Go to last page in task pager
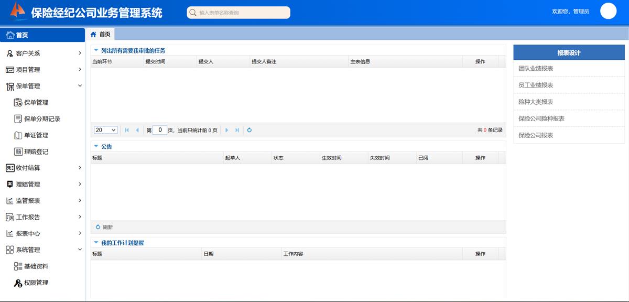The width and height of the screenshot is (629, 302). pyautogui.click(x=237, y=130)
